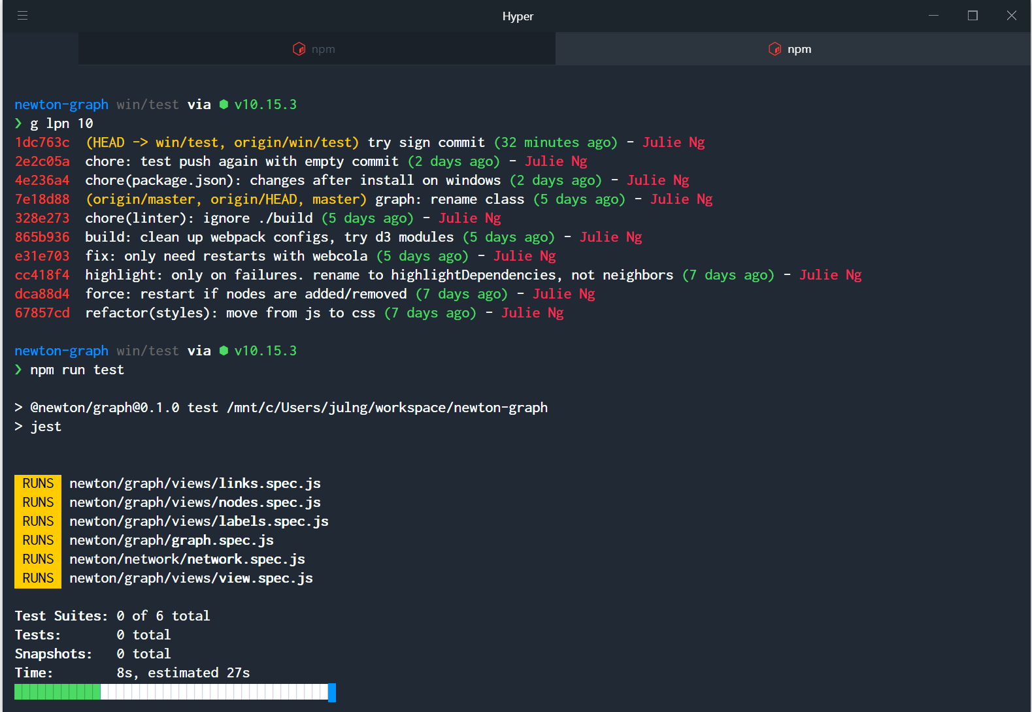Image resolution: width=1032 pixels, height=712 pixels.
Task: Click commit hash cc418f4
Action: click(x=42, y=275)
